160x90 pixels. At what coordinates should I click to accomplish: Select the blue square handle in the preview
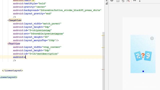click(x=143, y=71)
